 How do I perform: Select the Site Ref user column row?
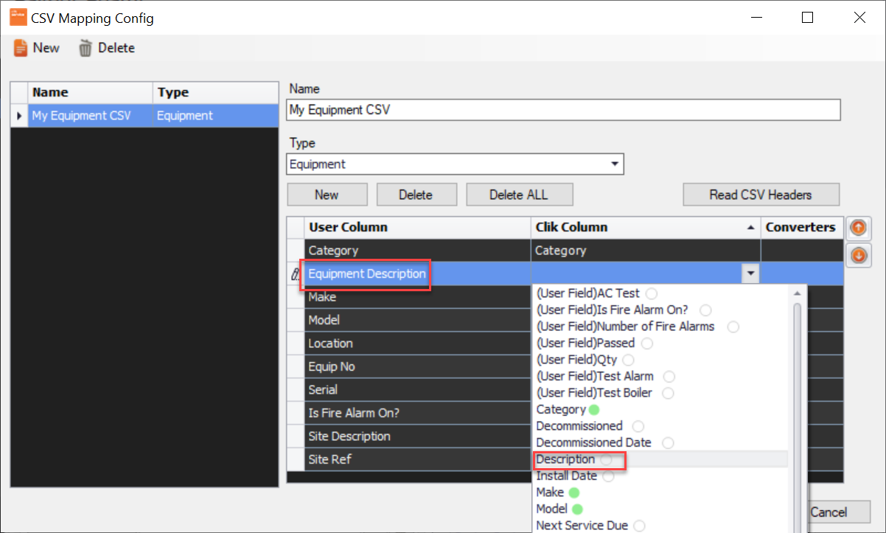pyautogui.click(x=417, y=459)
